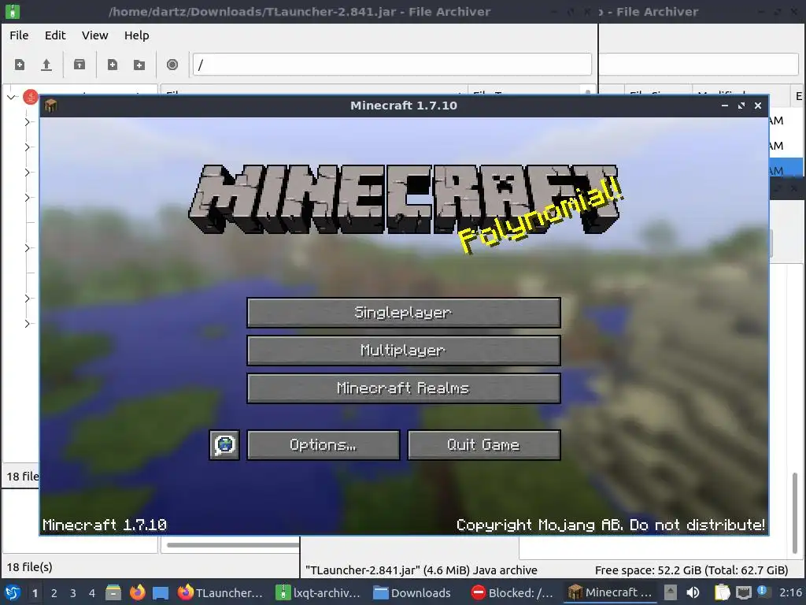This screenshot has height=605, width=806.
Task: Start a Singleplayer game
Action: coord(404,312)
